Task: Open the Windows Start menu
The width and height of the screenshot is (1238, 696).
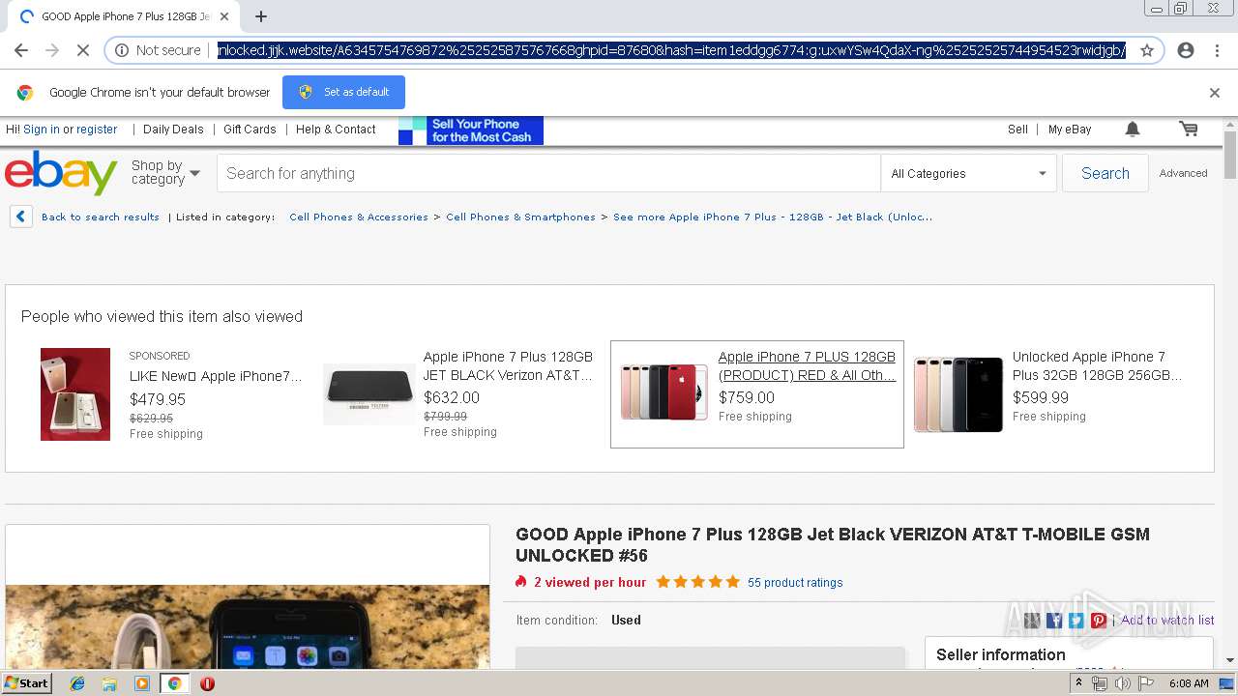Action: pos(27,682)
